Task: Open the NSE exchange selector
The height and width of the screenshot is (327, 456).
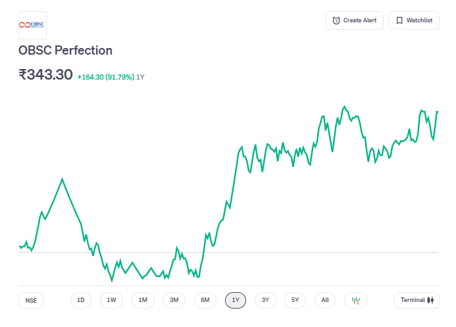Action: [31, 300]
